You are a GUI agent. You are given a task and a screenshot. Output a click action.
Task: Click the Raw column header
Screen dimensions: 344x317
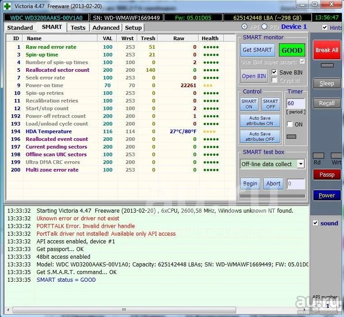[x=178, y=38]
